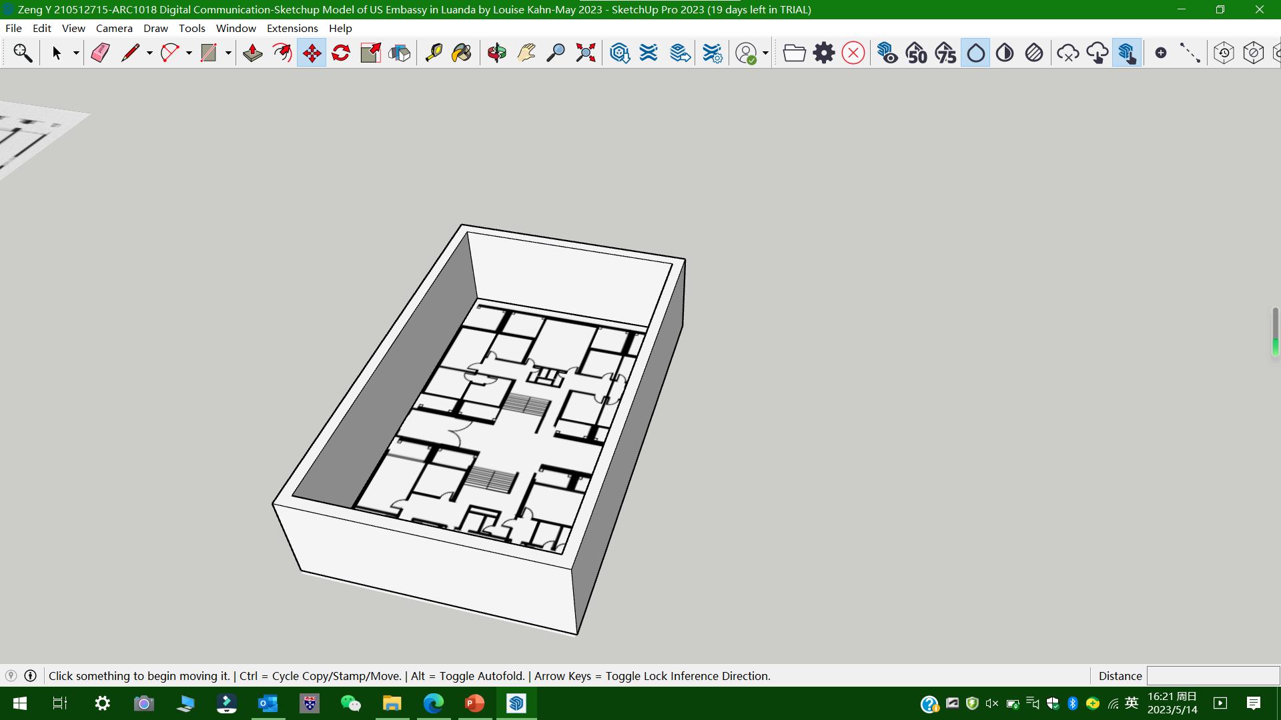Toggle the hatched drop display mode

click(1034, 53)
